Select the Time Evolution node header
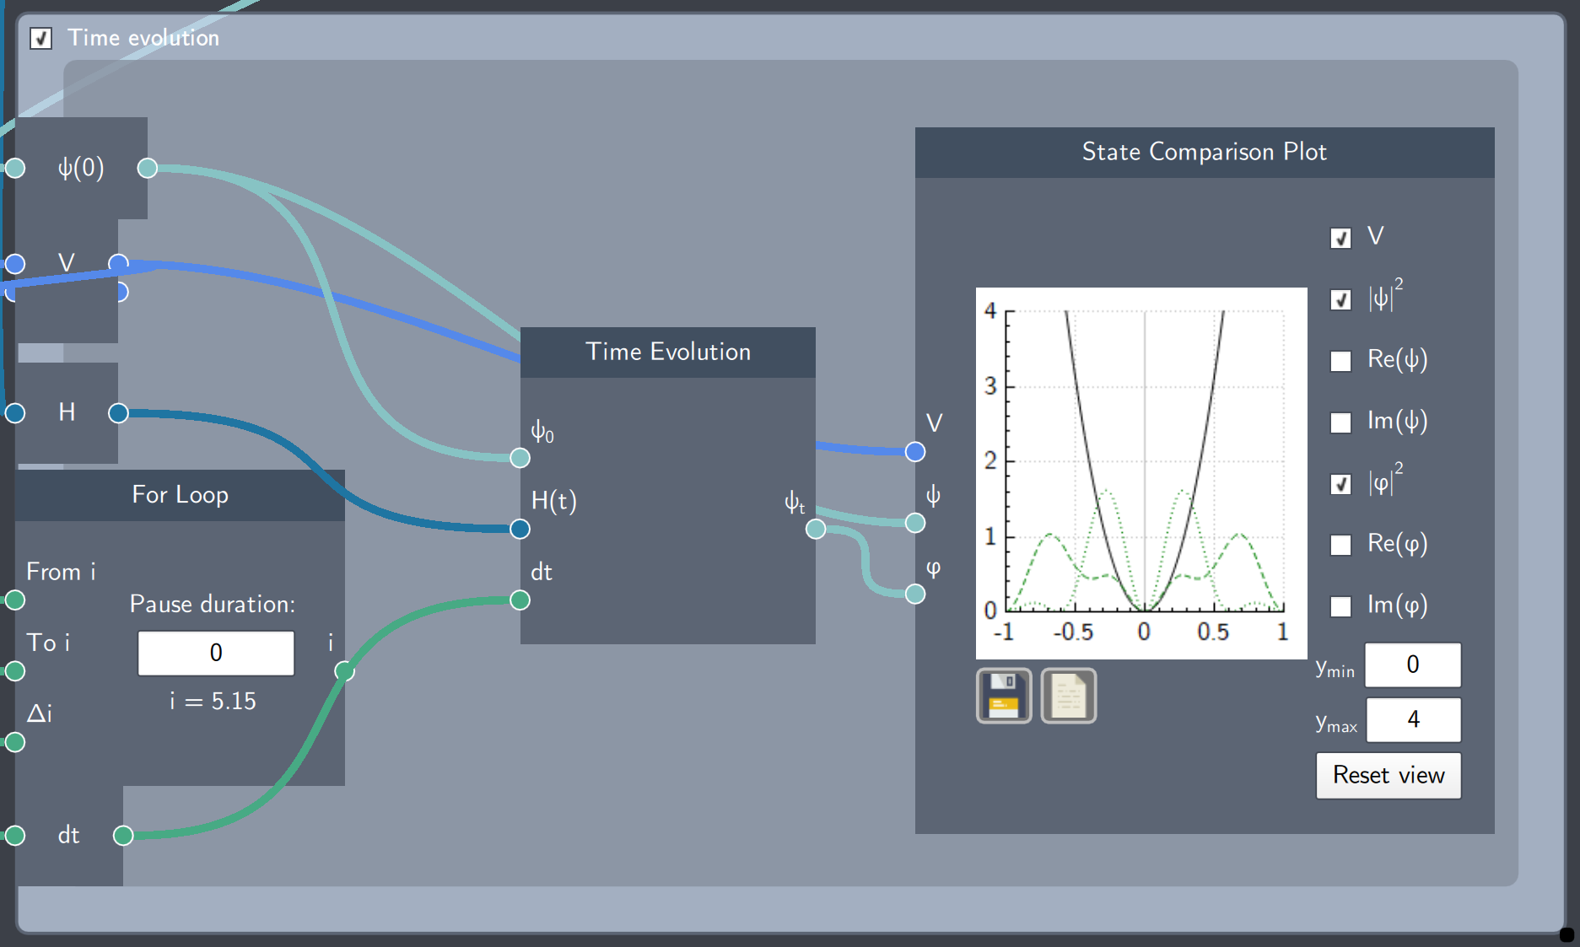The height and width of the screenshot is (947, 1580). (668, 352)
